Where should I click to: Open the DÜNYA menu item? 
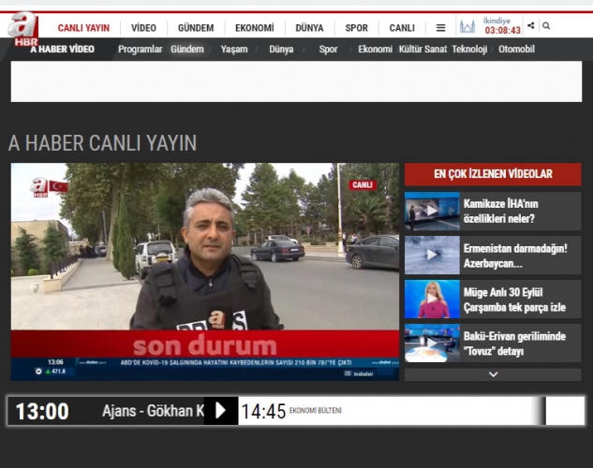(309, 28)
